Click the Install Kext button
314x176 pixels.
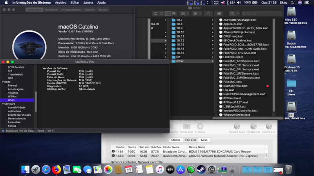point(186,128)
